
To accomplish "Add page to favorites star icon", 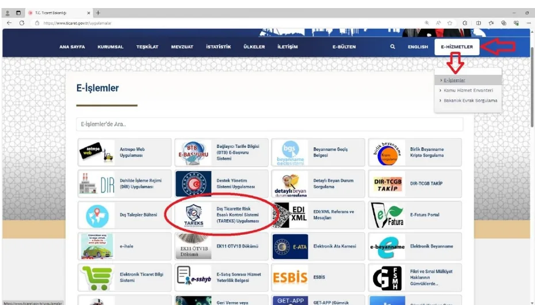I will (450, 23).
